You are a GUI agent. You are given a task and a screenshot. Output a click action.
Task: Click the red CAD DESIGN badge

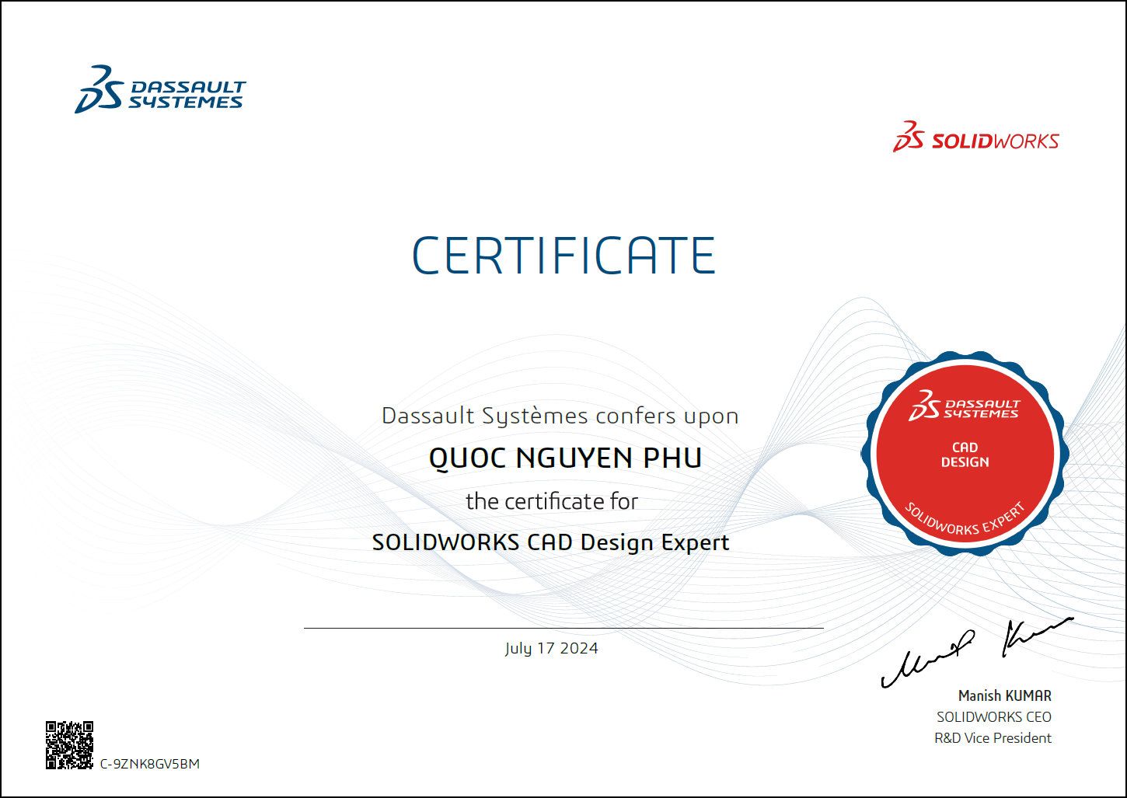[x=965, y=454]
